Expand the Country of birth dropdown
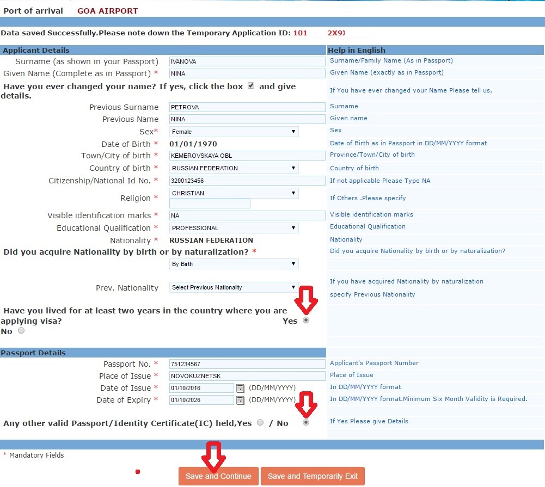This screenshot has height=487, width=545. tap(234, 168)
